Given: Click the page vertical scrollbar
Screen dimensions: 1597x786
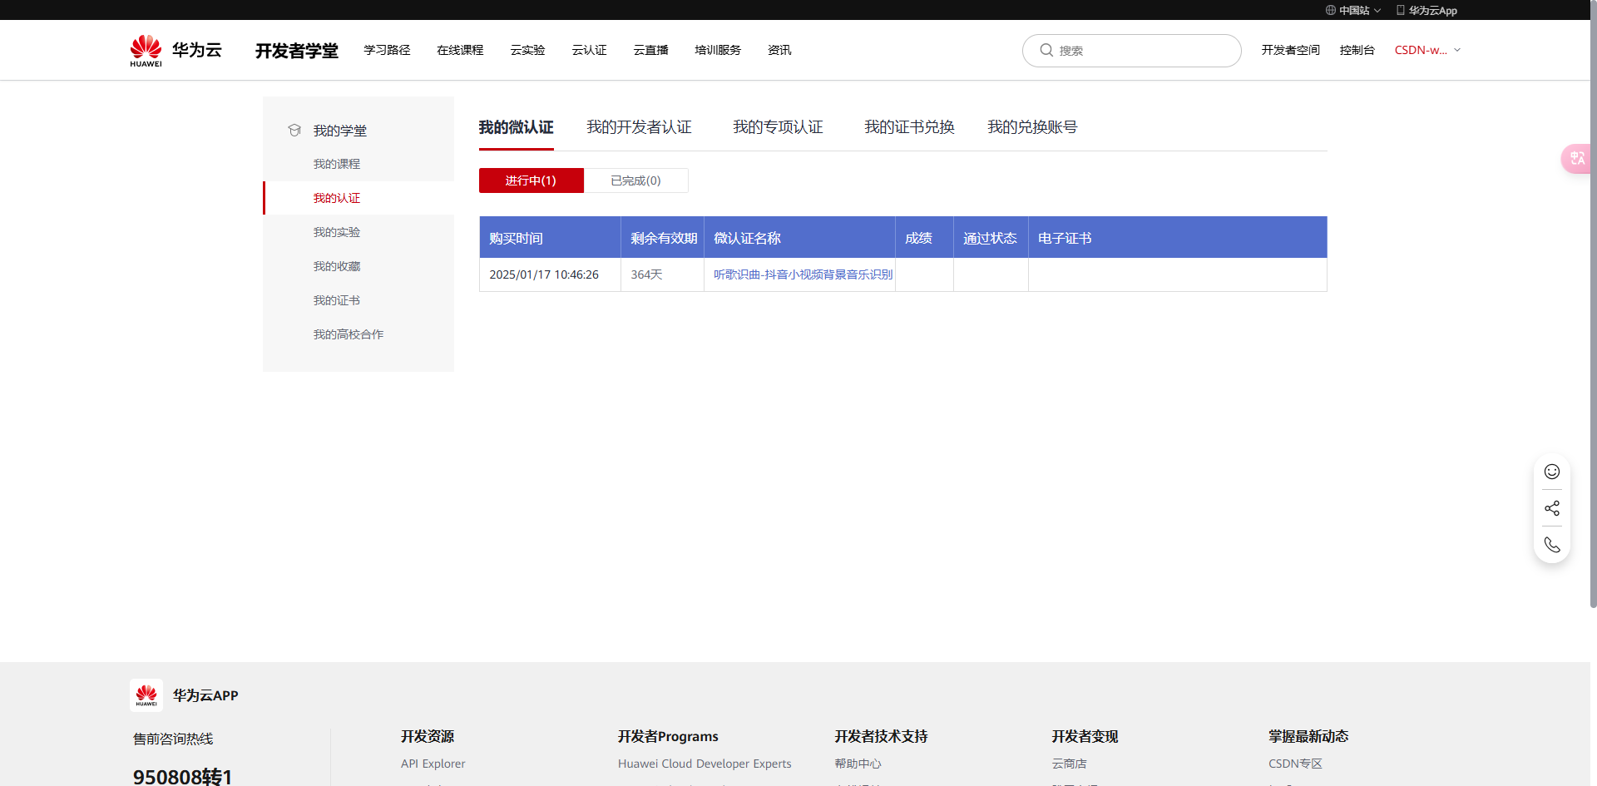Looking at the screenshot, I should tap(1592, 333).
